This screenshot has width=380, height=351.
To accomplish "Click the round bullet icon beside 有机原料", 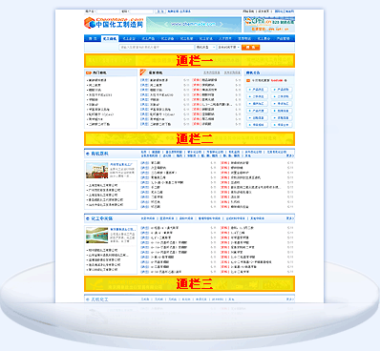I will [88, 154].
